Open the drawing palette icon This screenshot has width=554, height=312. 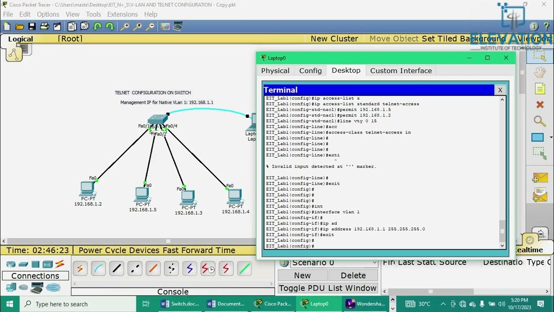165,26
